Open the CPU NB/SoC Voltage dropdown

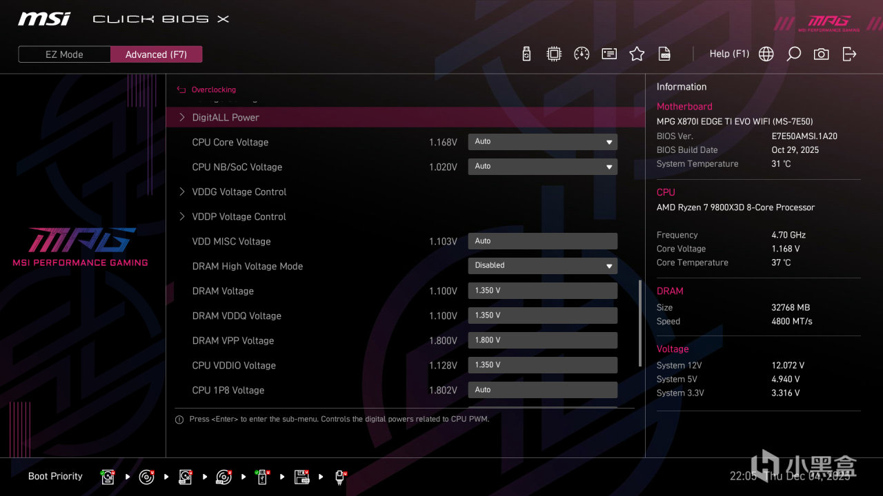pos(542,167)
